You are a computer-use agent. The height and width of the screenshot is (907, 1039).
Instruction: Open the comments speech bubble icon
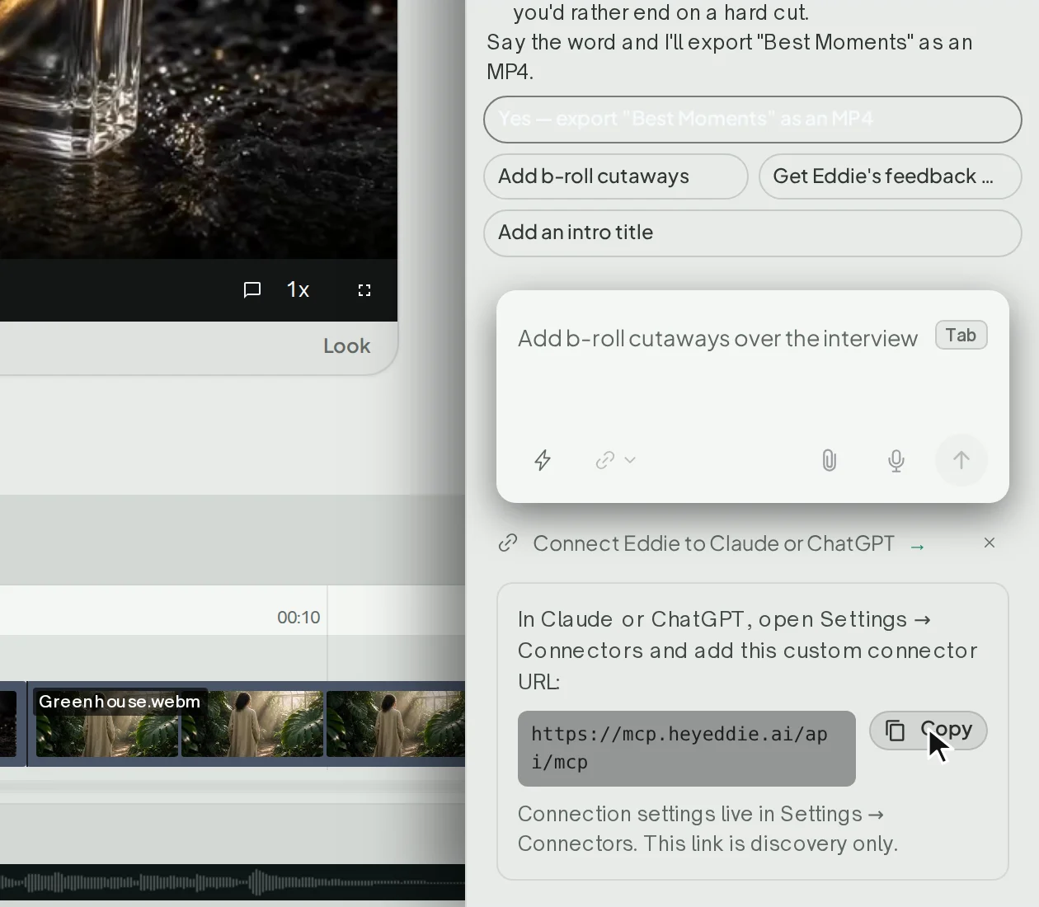tap(252, 290)
